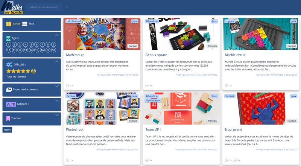Image resolution: width=301 pixels, height=166 pixels.
Task: Expand the Types de documents panel
Action: [x=57, y=86]
